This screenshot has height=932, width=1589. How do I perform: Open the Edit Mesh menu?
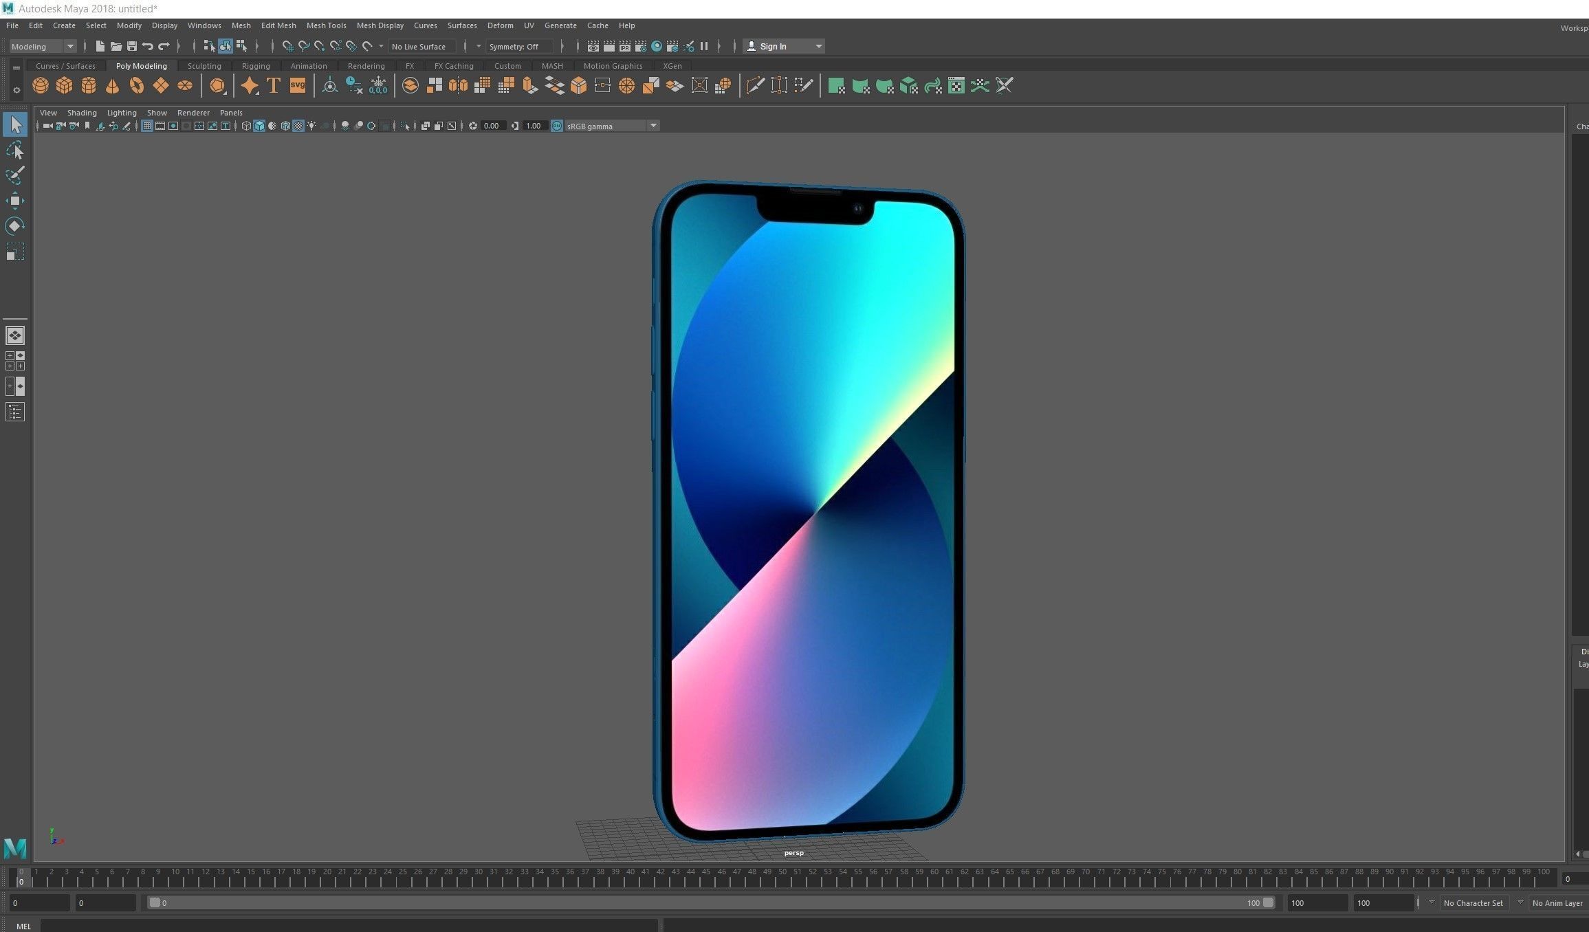(278, 25)
